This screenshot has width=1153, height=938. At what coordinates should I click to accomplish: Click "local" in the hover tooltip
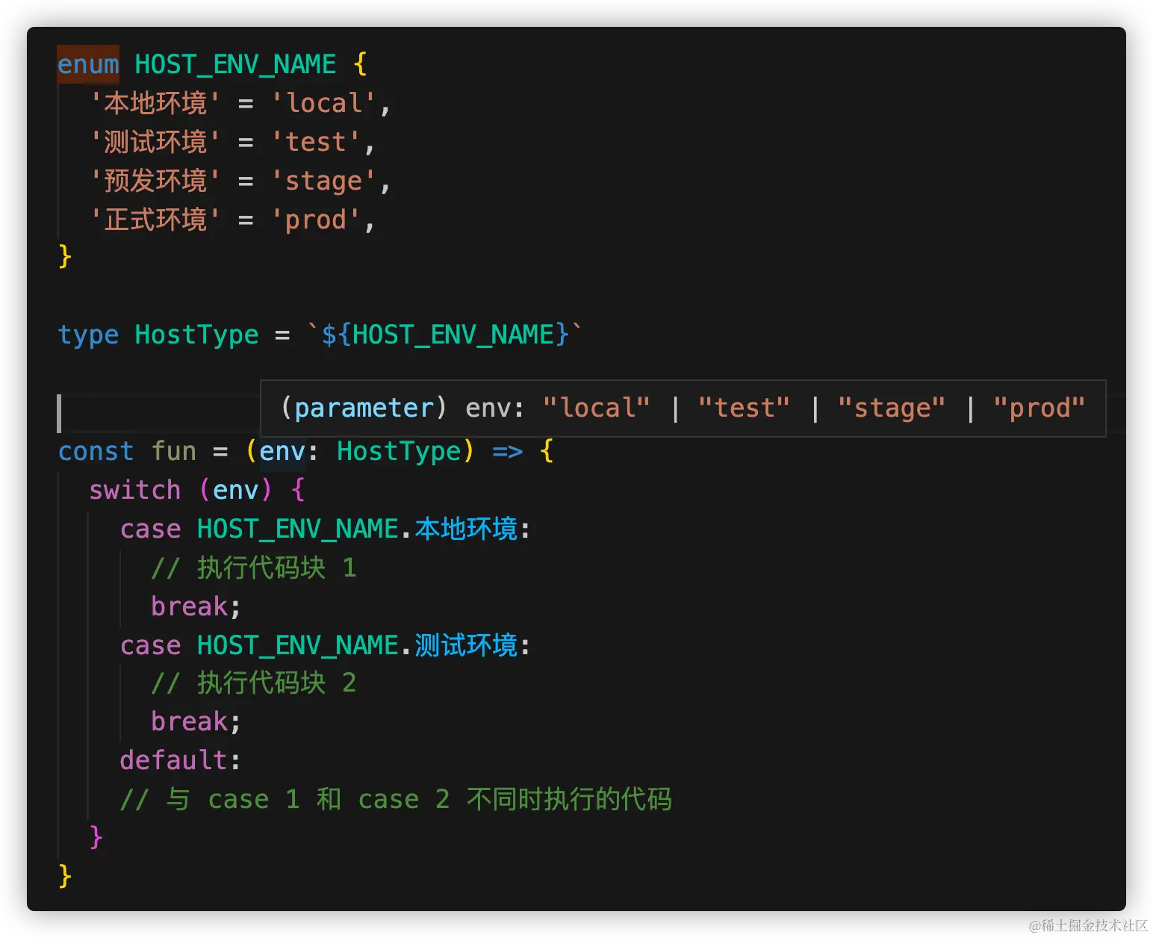coord(596,408)
